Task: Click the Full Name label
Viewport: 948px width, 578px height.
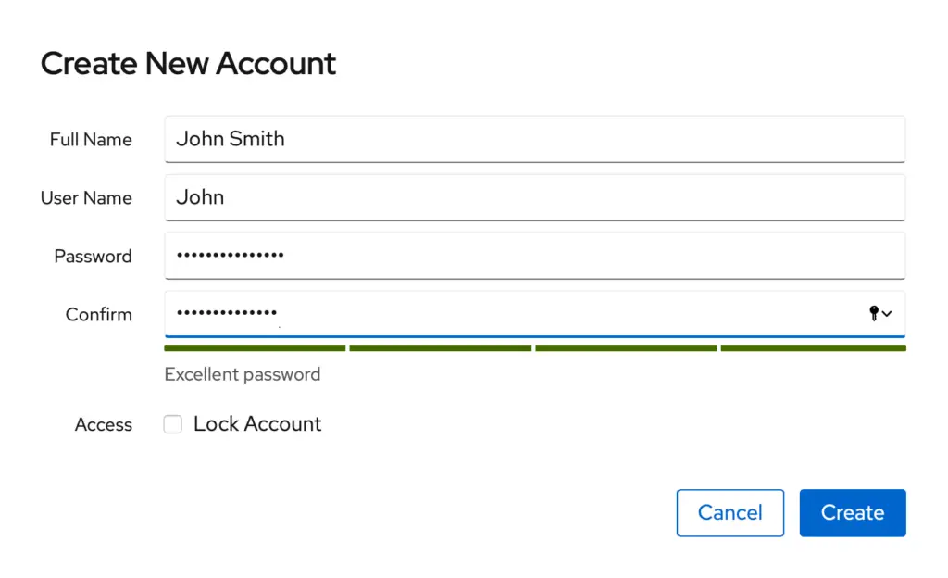Action: 91,140
